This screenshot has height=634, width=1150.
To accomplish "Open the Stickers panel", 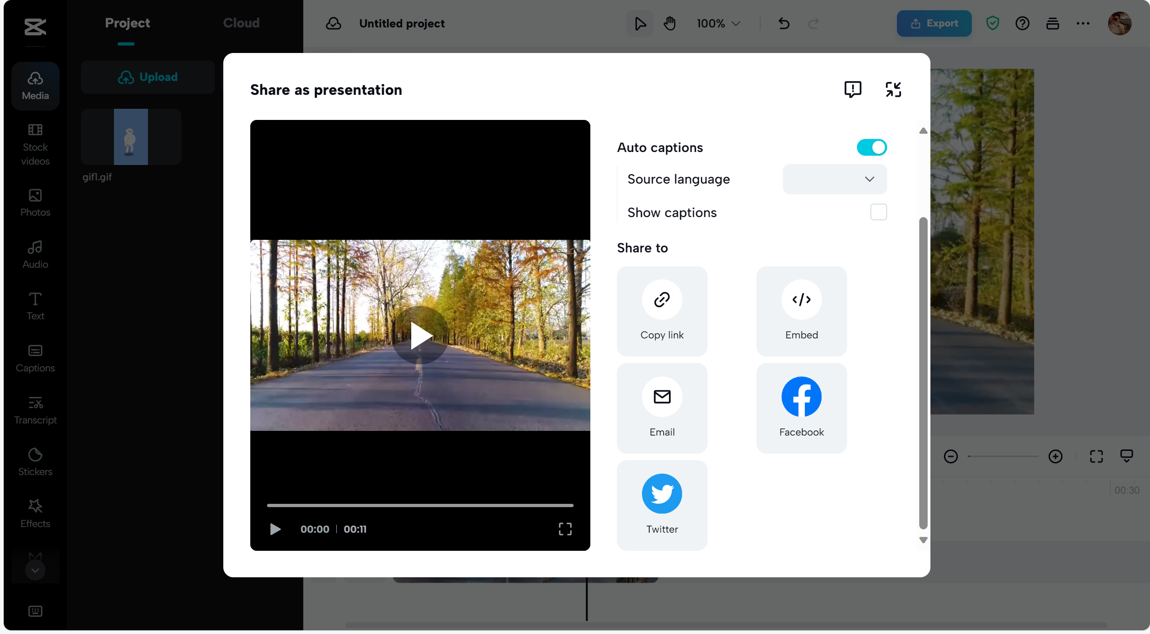I will coord(35,461).
